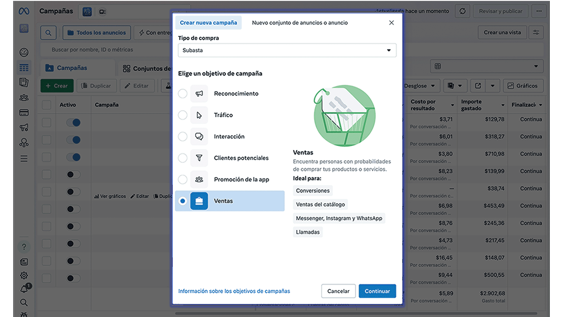Select the Interacción radio button

click(183, 136)
